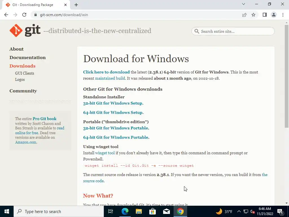The height and width of the screenshot is (217, 289).
Task: Click the scrollbar down arrow
Action: 286,203
